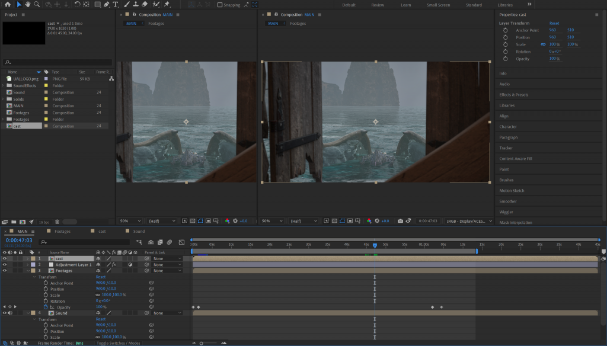Viewport: 607px width, 346px height.
Task: Switch to the Review workspace
Action: 378,5
